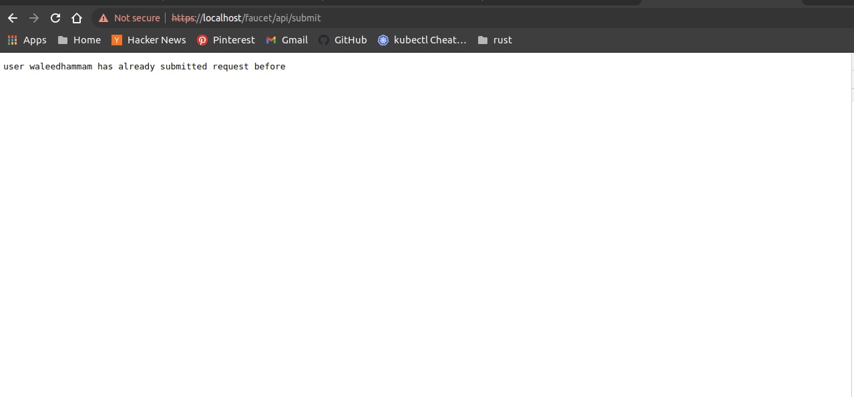
Task: Click the Apps grid icon
Action: [x=12, y=40]
